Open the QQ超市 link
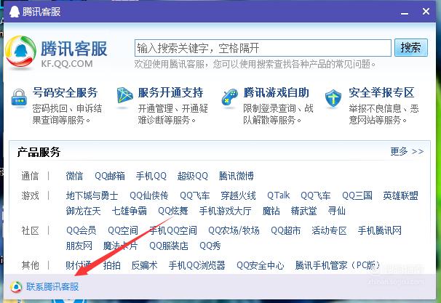The width and height of the screenshot is (441, 303). (285, 230)
